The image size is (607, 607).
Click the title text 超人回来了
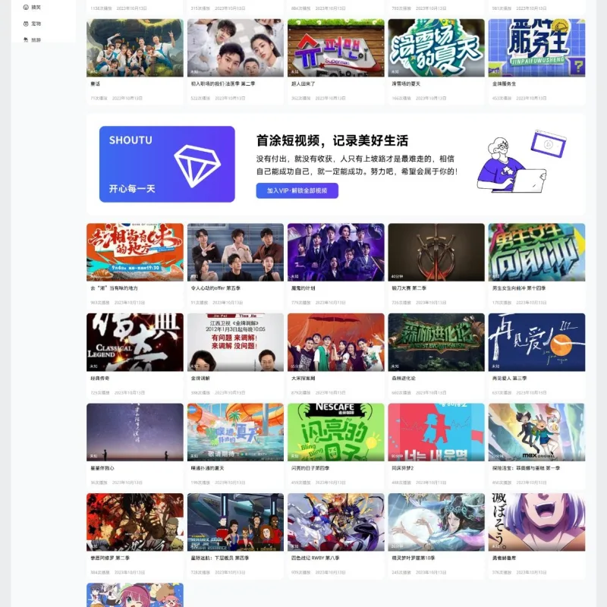303,83
